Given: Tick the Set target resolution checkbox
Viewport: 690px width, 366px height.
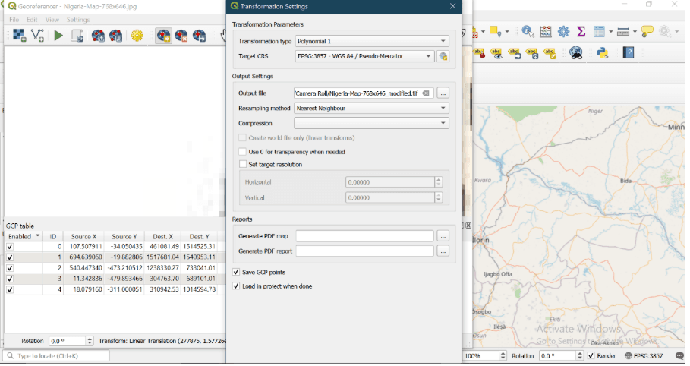Looking at the screenshot, I should 243,164.
